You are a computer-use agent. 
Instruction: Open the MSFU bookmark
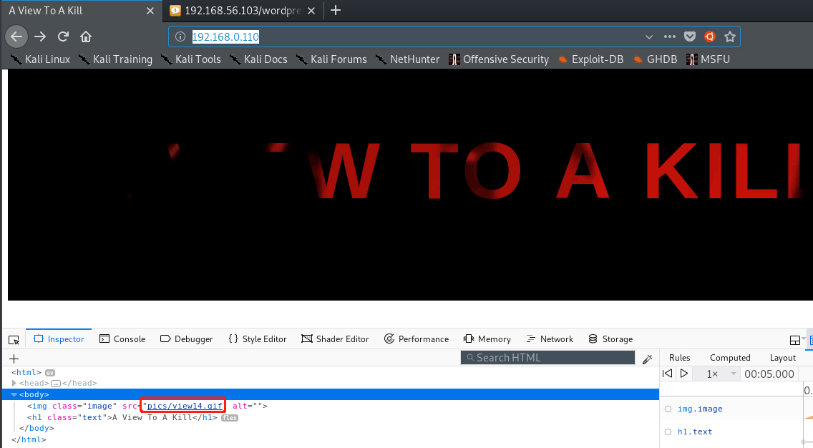click(709, 59)
